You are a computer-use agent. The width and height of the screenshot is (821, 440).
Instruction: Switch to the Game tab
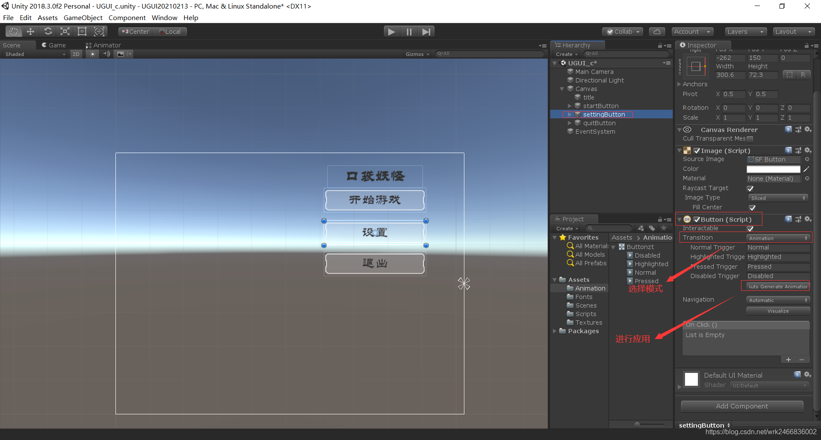pos(53,45)
